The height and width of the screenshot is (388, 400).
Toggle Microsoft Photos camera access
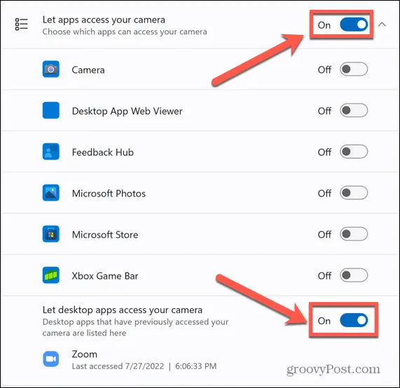pyautogui.click(x=354, y=193)
